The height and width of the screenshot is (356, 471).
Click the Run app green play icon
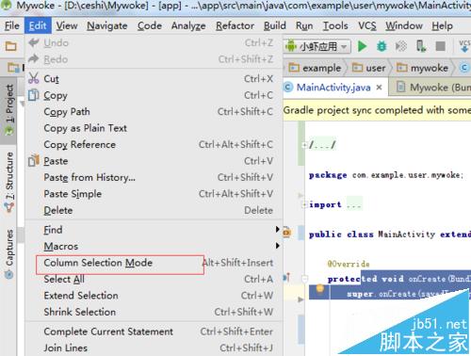click(x=363, y=46)
